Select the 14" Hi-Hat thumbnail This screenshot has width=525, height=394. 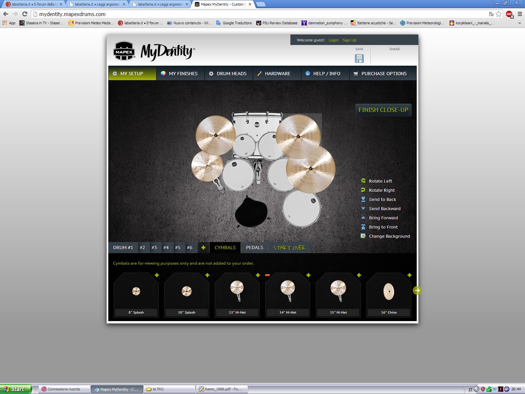click(288, 295)
